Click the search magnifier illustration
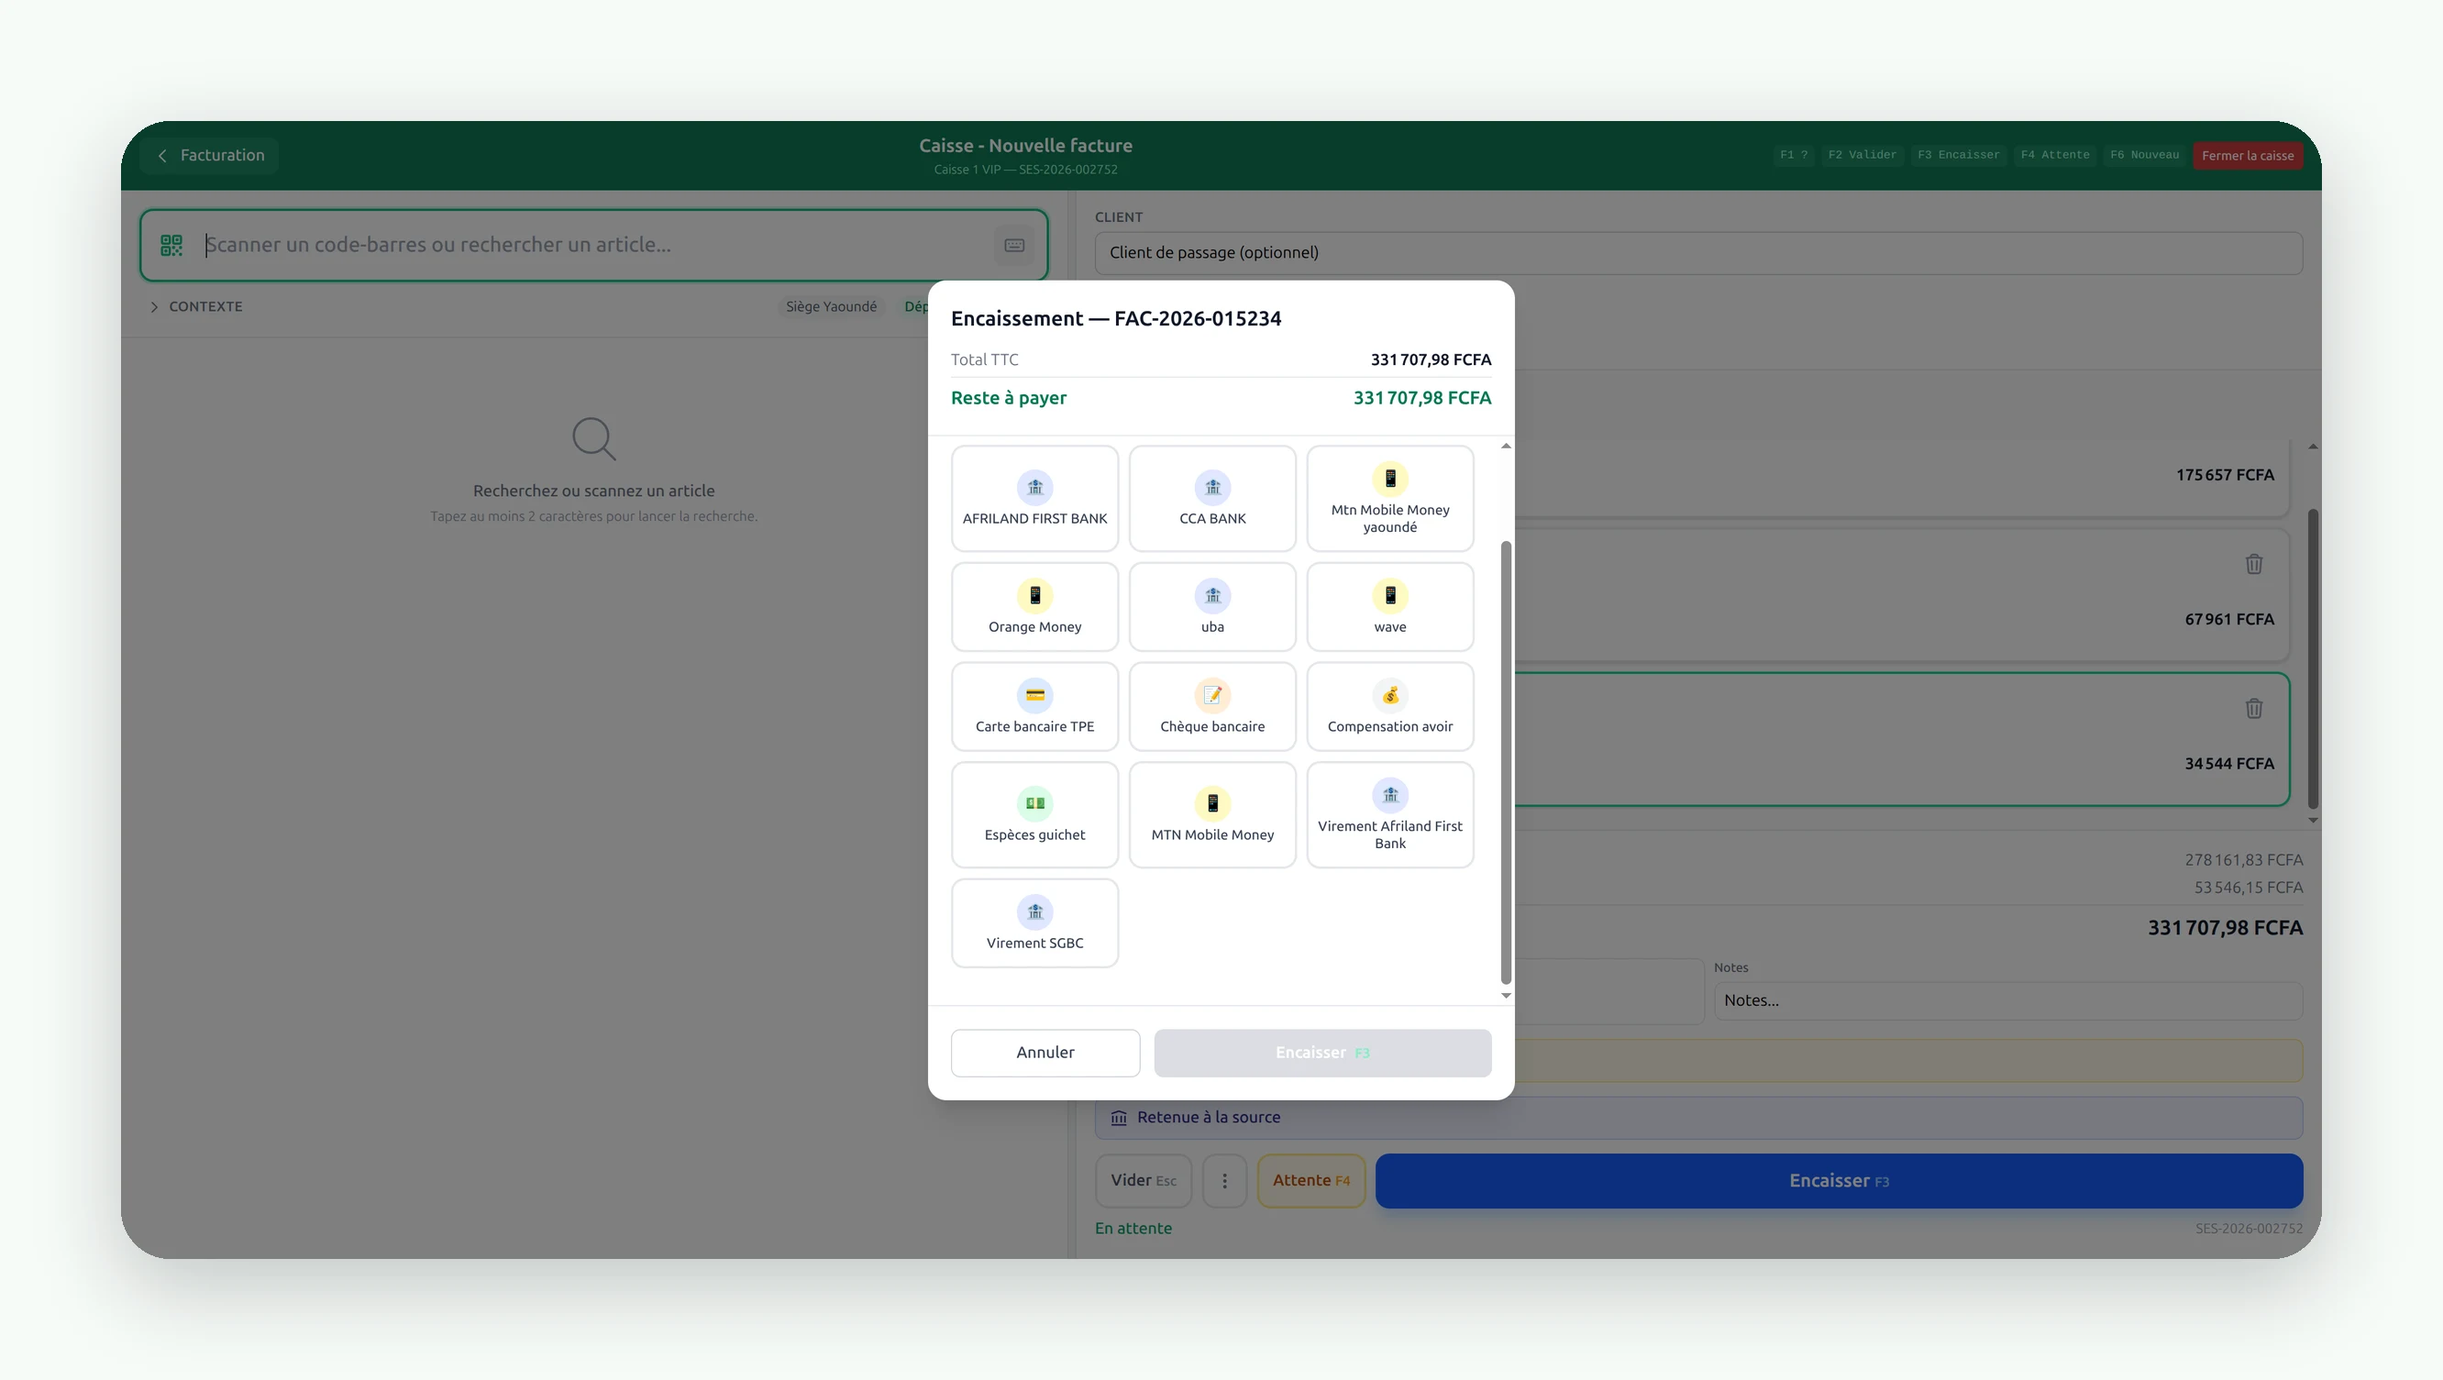The image size is (2443, 1380). (593, 439)
